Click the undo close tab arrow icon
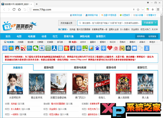The image size is (163, 118). (x=25, y=9)
